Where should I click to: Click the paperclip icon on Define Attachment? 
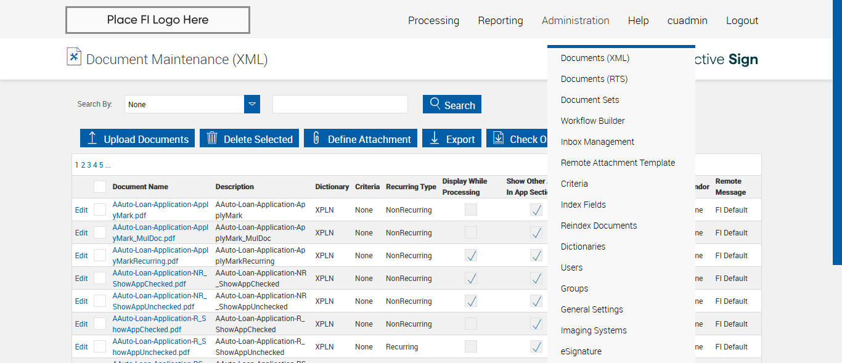[316, 138]
